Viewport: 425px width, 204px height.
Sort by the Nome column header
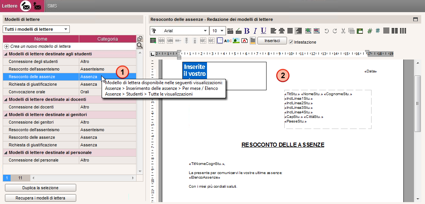(41, 39)
